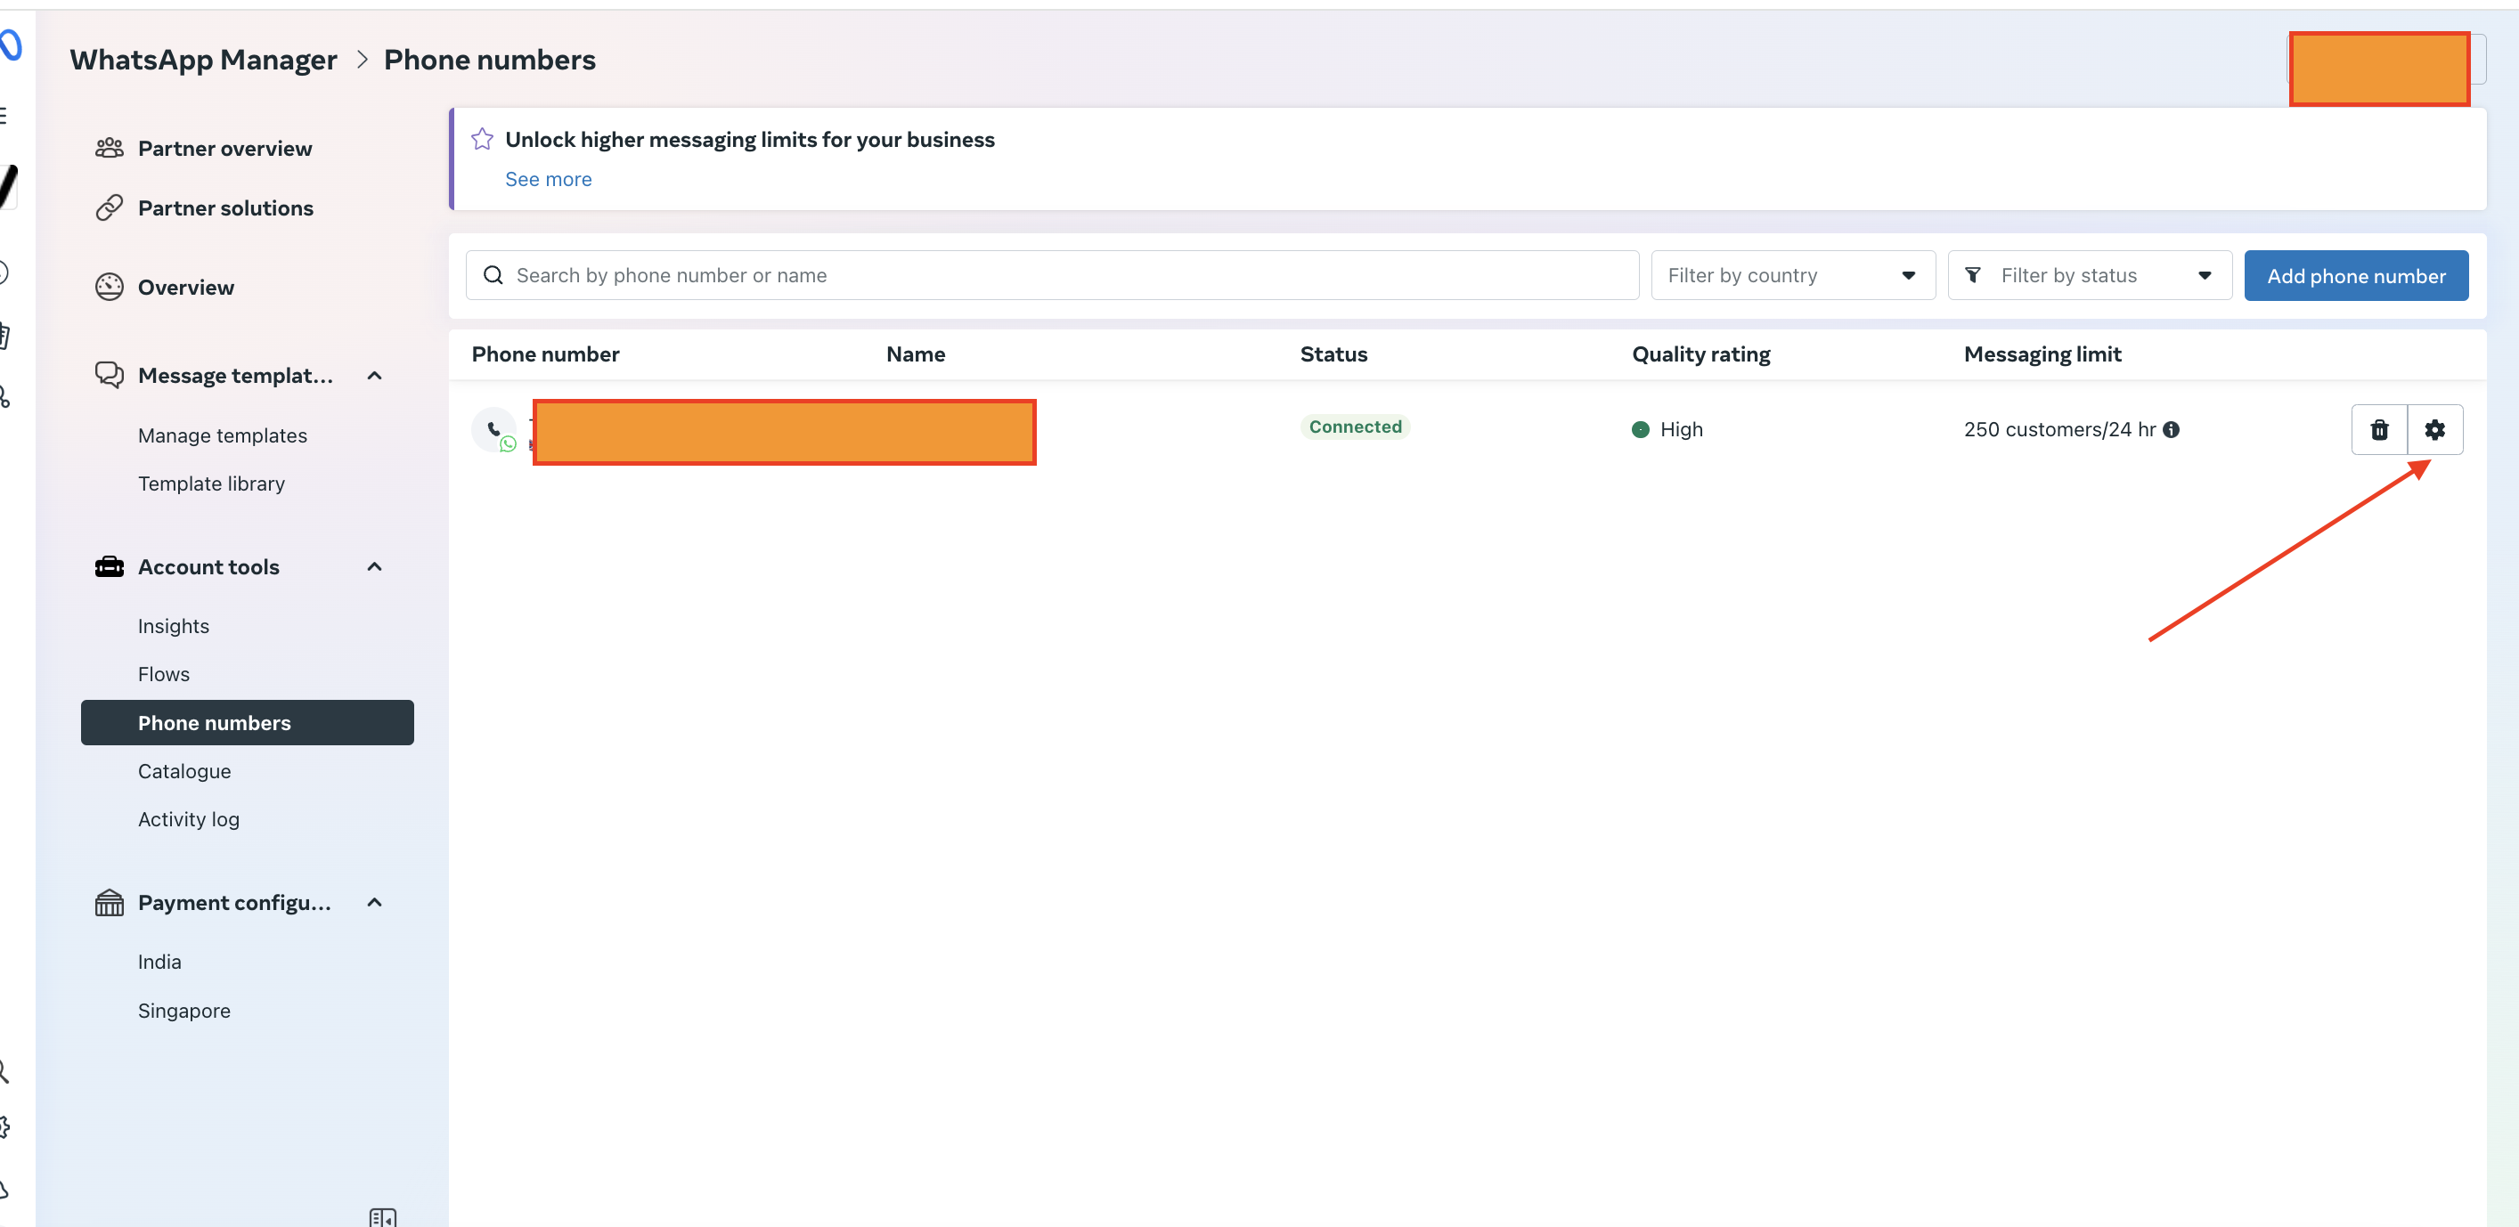Click the search magnifier icon

click(493, 276)
